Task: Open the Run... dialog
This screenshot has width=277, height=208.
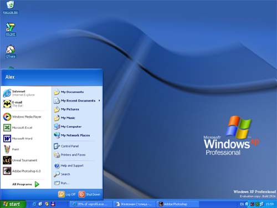Action: point(77,183)
